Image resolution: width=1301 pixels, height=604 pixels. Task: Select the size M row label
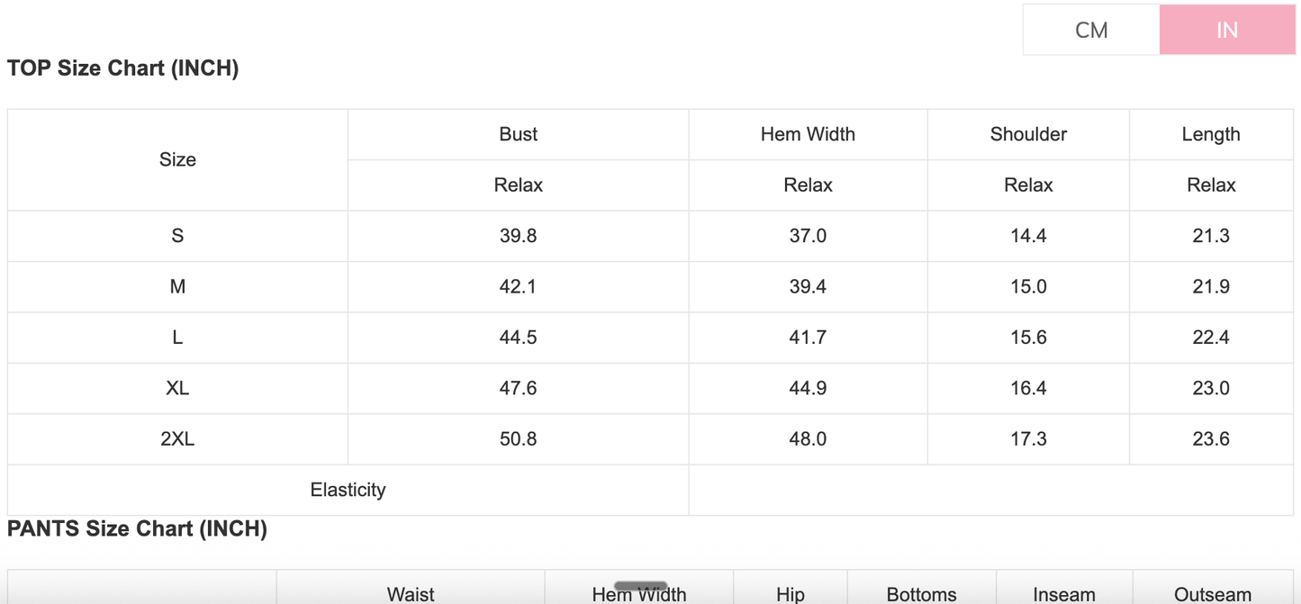[x=177, y=286]
